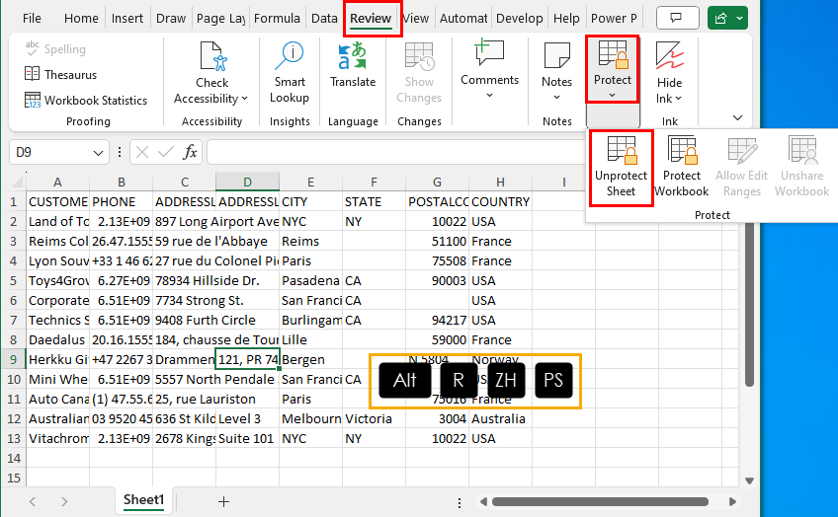Screen dimensions: 838x517
Task: Click vertical scrollbar down arrow
Action: pos(749,480)
